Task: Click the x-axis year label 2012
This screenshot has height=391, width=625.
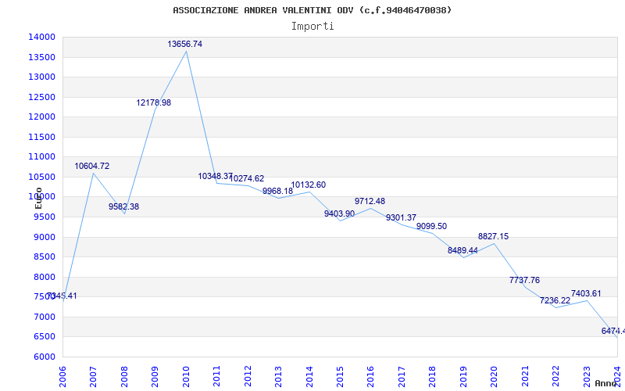Action: [248, 376]
